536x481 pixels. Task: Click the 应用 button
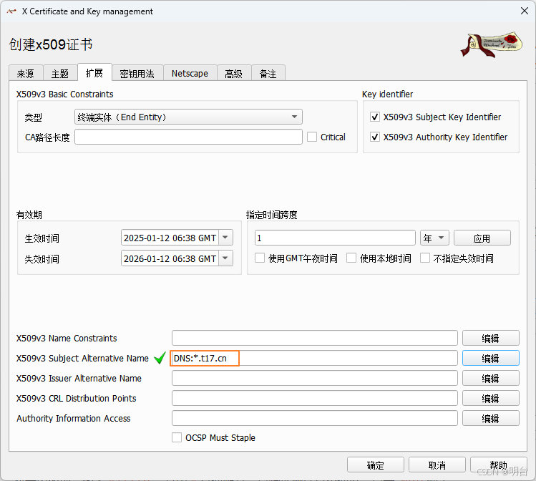tap(482, 238)
